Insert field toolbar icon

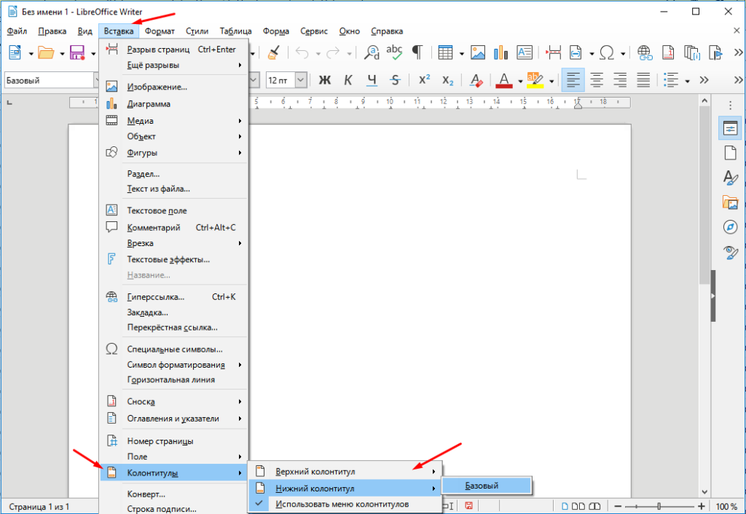576,52
